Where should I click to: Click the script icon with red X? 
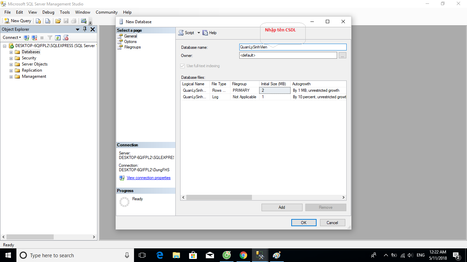(x=66, y=38)
